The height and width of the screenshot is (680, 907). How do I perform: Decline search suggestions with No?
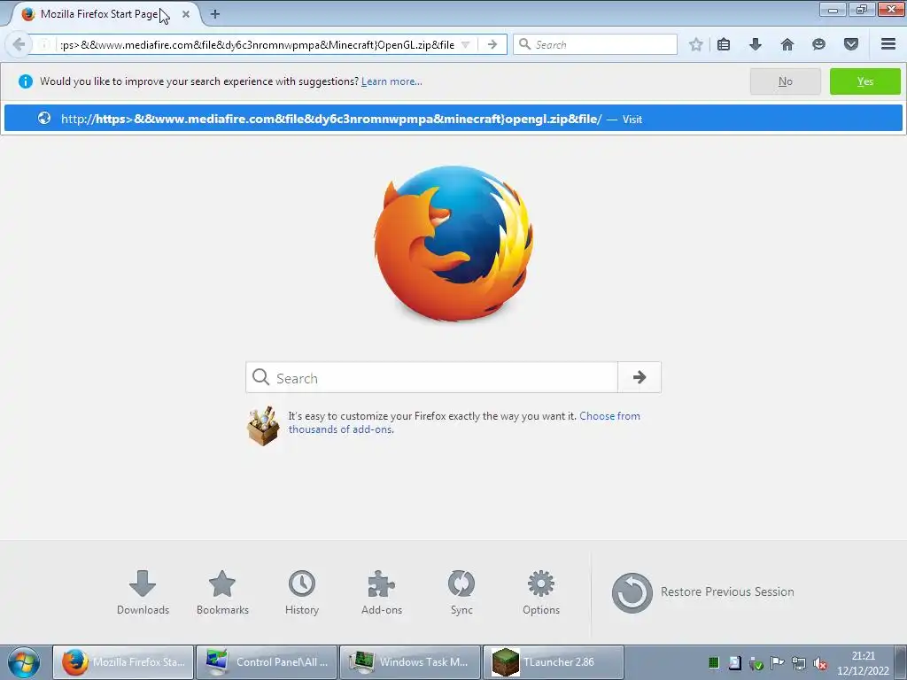click(785, 81)
